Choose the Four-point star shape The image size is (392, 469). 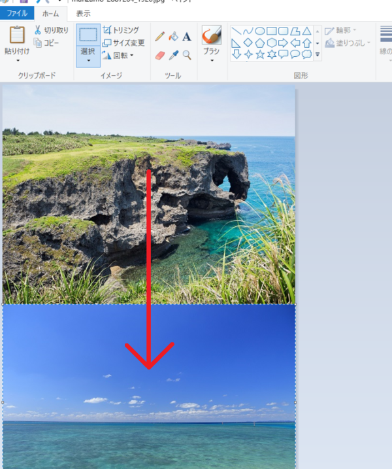[248, 54]
